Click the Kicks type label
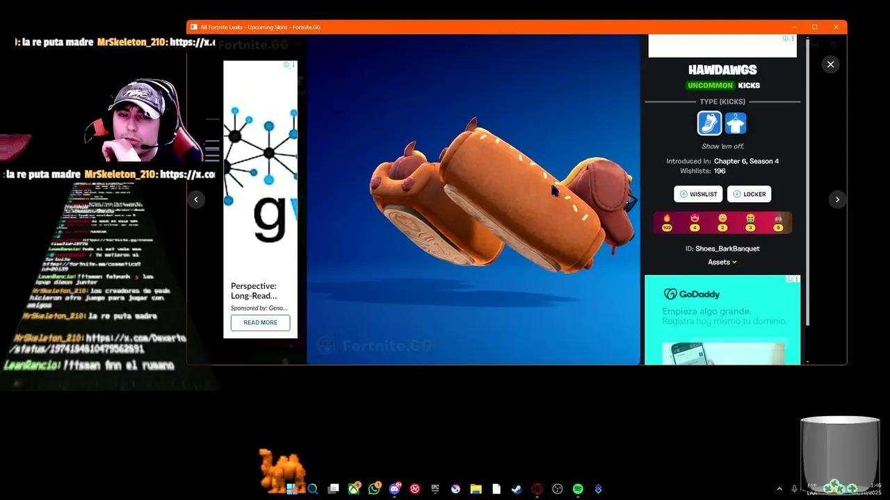This screenshot has width=890, height=500. click(x=749, y=85)
